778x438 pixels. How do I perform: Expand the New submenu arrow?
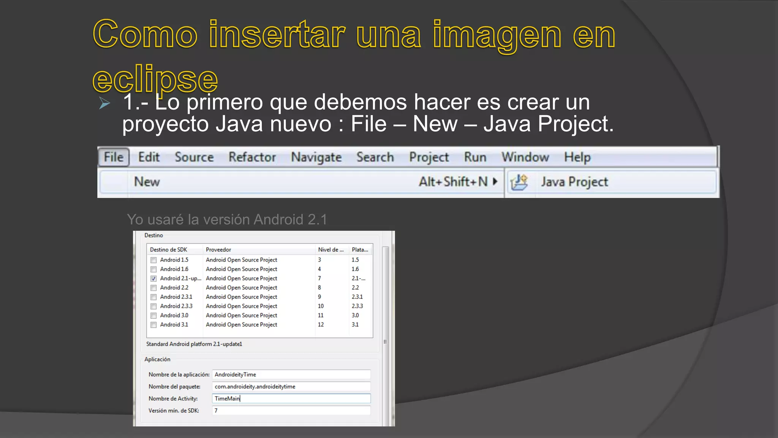tap(495, 181)
